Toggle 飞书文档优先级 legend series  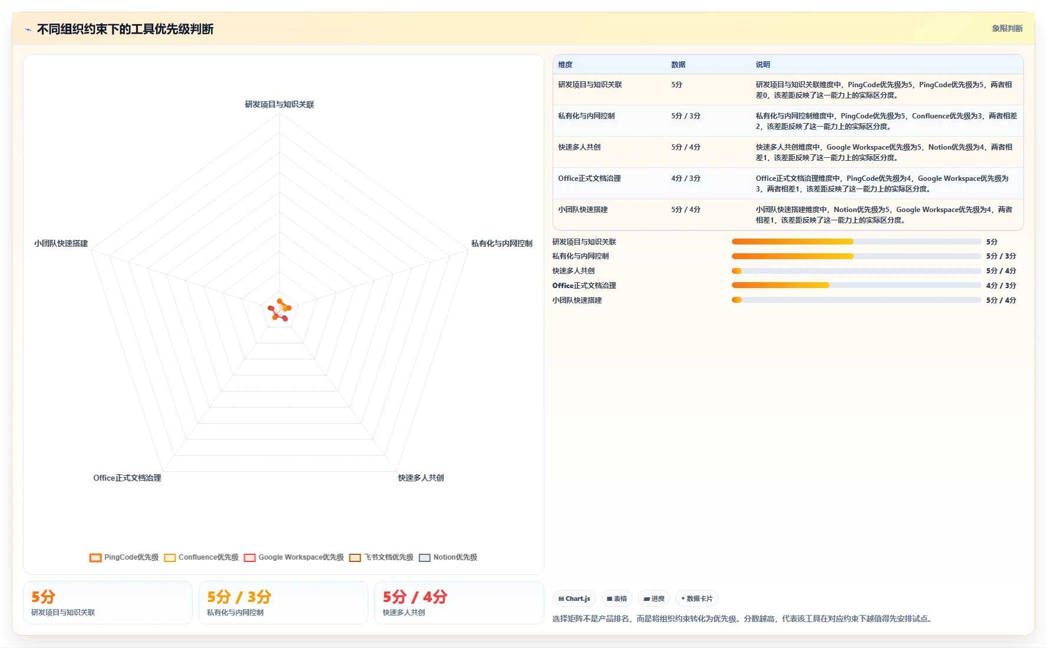[x=381, y=557]
